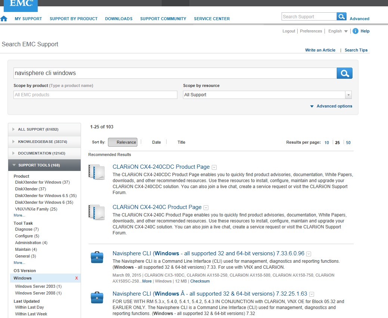388x318 pixels.
Task: Expand the DOCUMENTATION section
Action: tap(44, 153)
